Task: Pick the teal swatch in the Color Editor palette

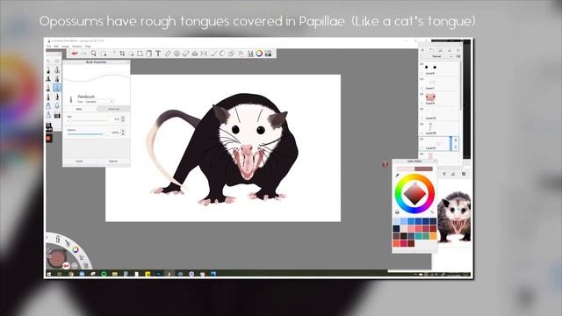Action: click(419, 236)
